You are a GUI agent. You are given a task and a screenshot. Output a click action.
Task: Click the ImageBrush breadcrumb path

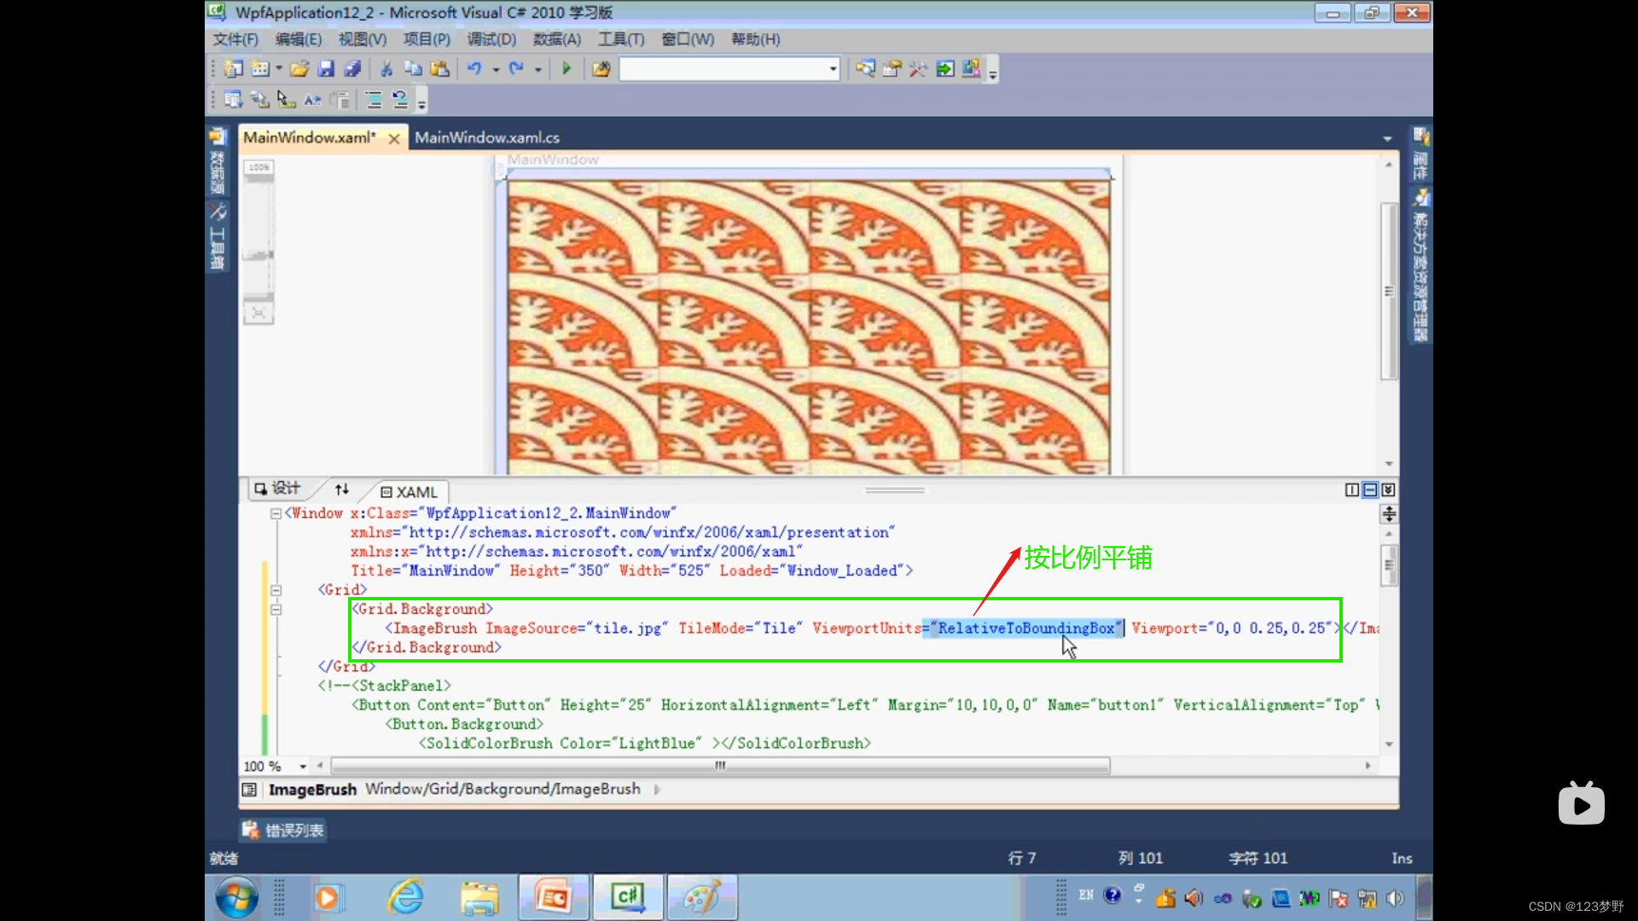point(502,789)
